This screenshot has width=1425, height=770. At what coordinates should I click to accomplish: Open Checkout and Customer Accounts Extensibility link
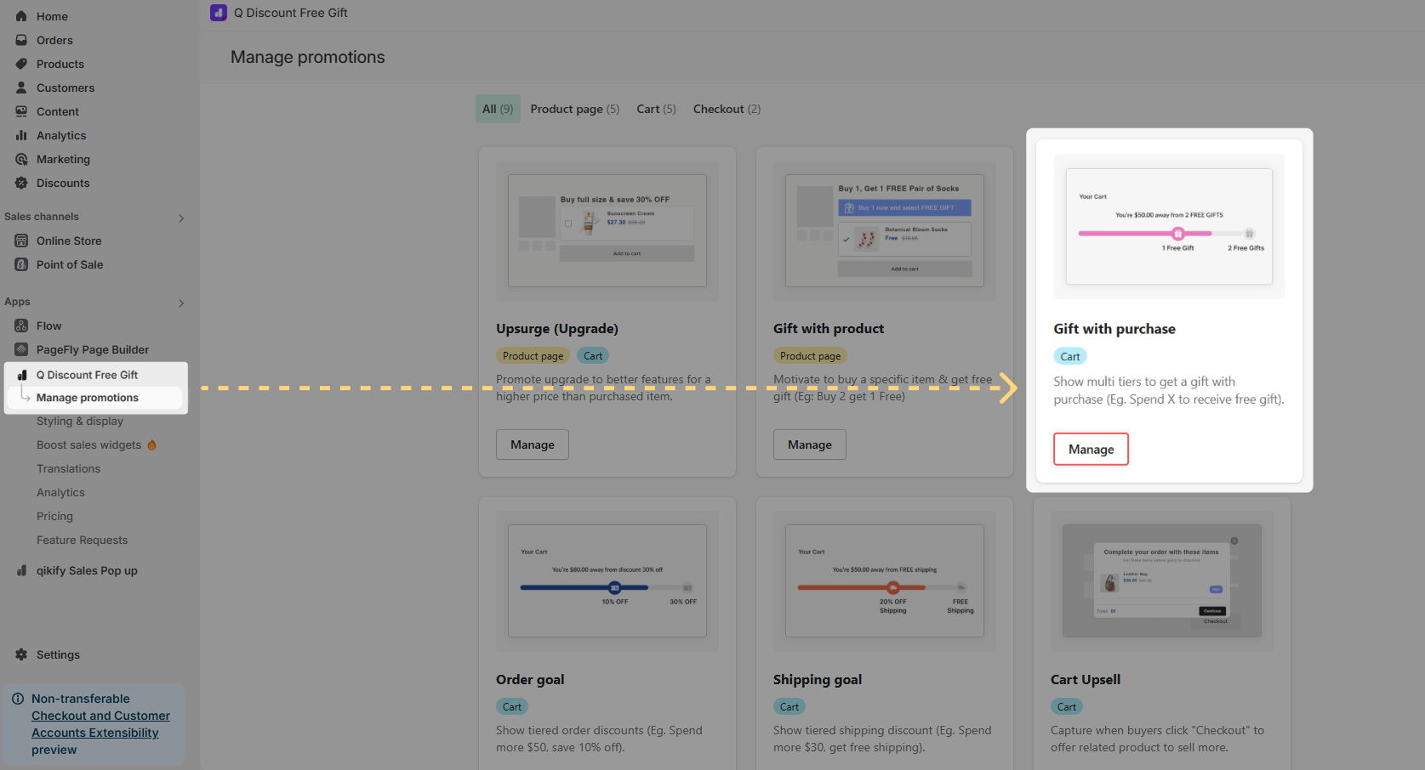(x=100, y=724)
